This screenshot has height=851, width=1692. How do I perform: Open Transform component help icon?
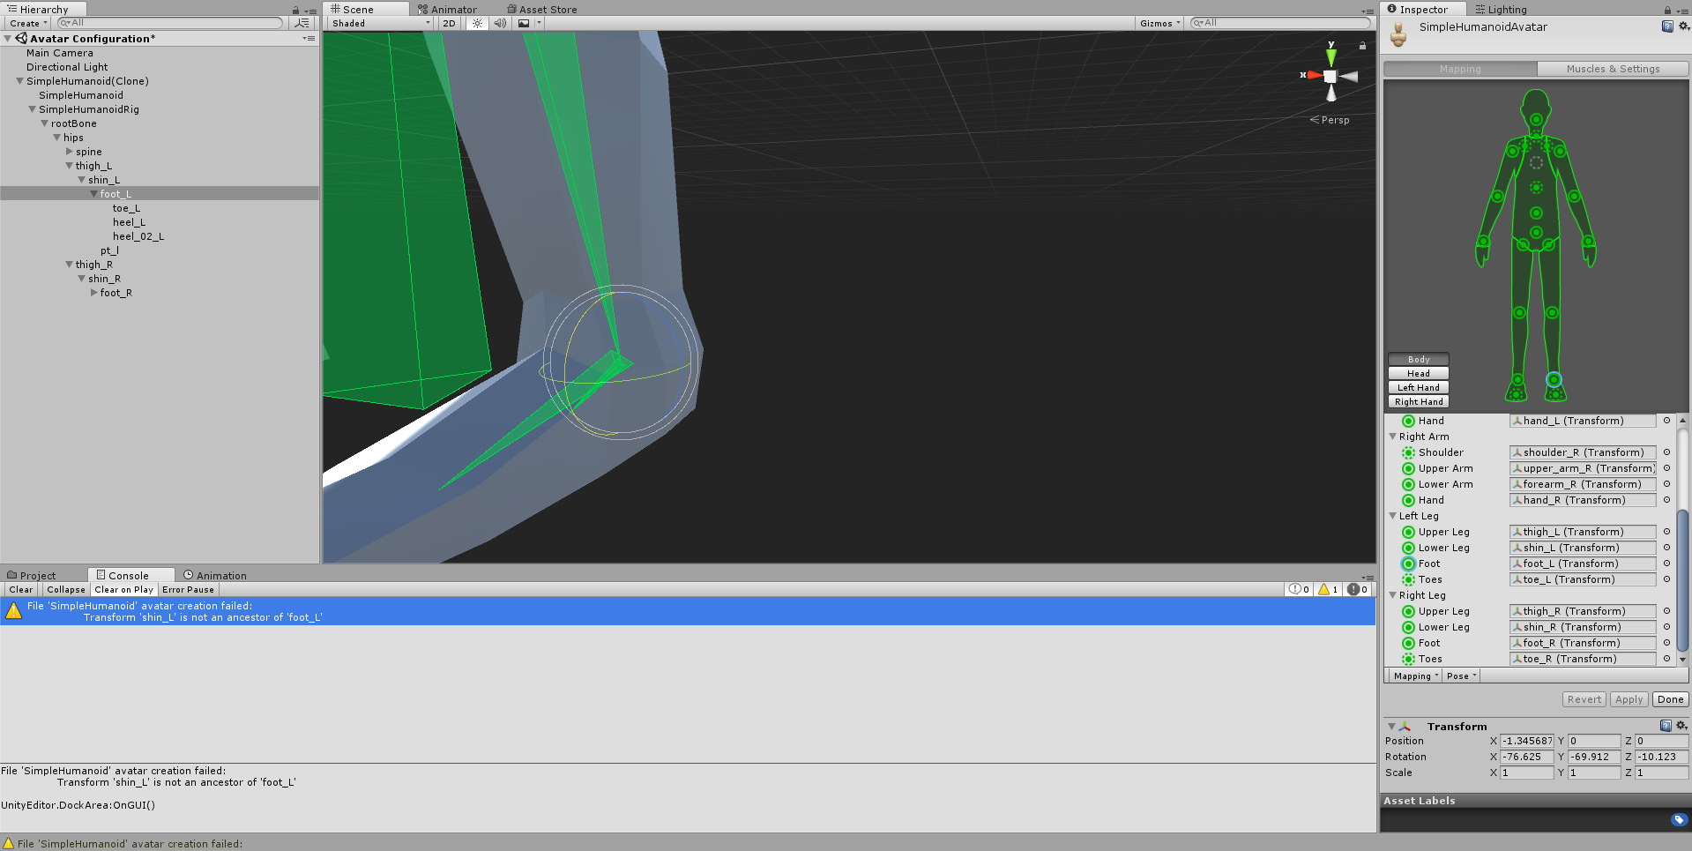pos(1666,726)
